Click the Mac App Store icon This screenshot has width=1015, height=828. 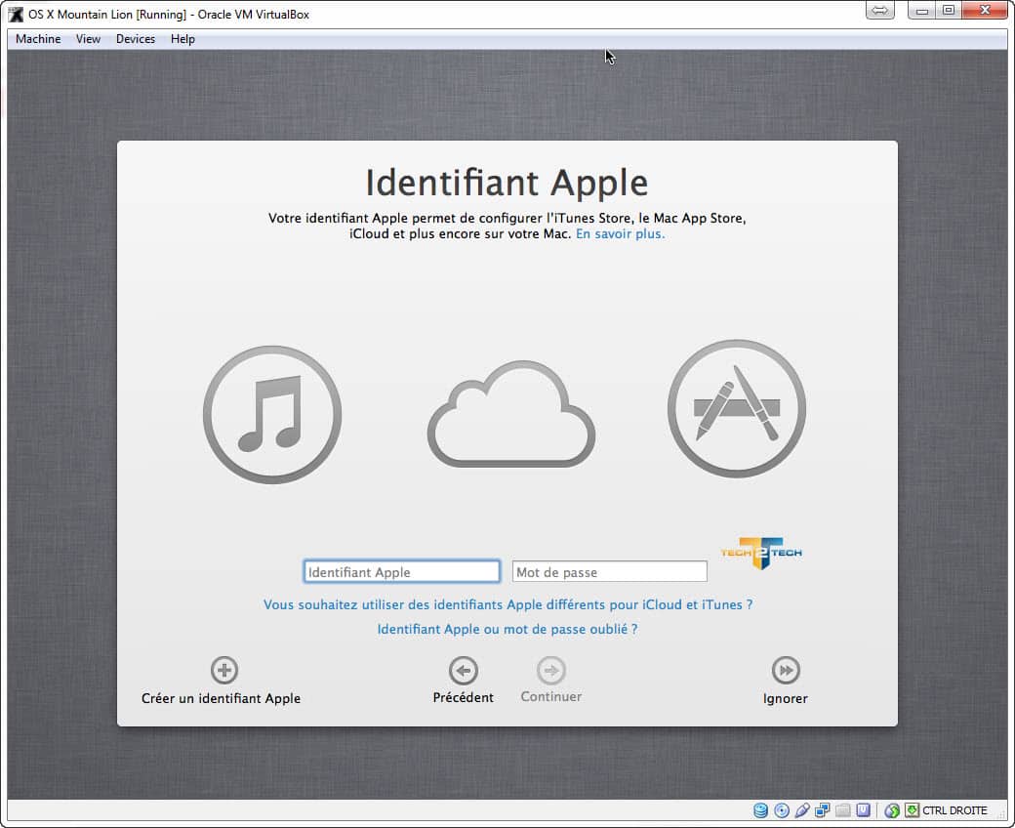click(737, 408)
